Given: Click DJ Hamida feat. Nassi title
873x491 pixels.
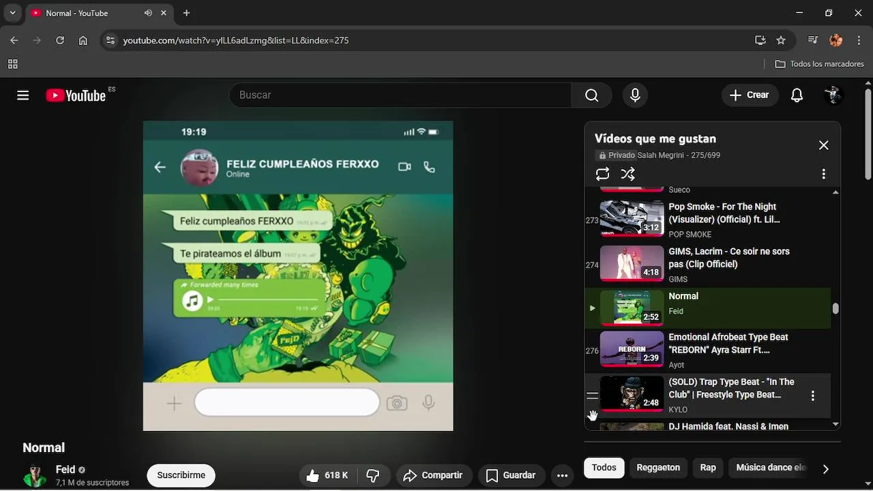Looking at the screenshot, I should pos(728,426).
